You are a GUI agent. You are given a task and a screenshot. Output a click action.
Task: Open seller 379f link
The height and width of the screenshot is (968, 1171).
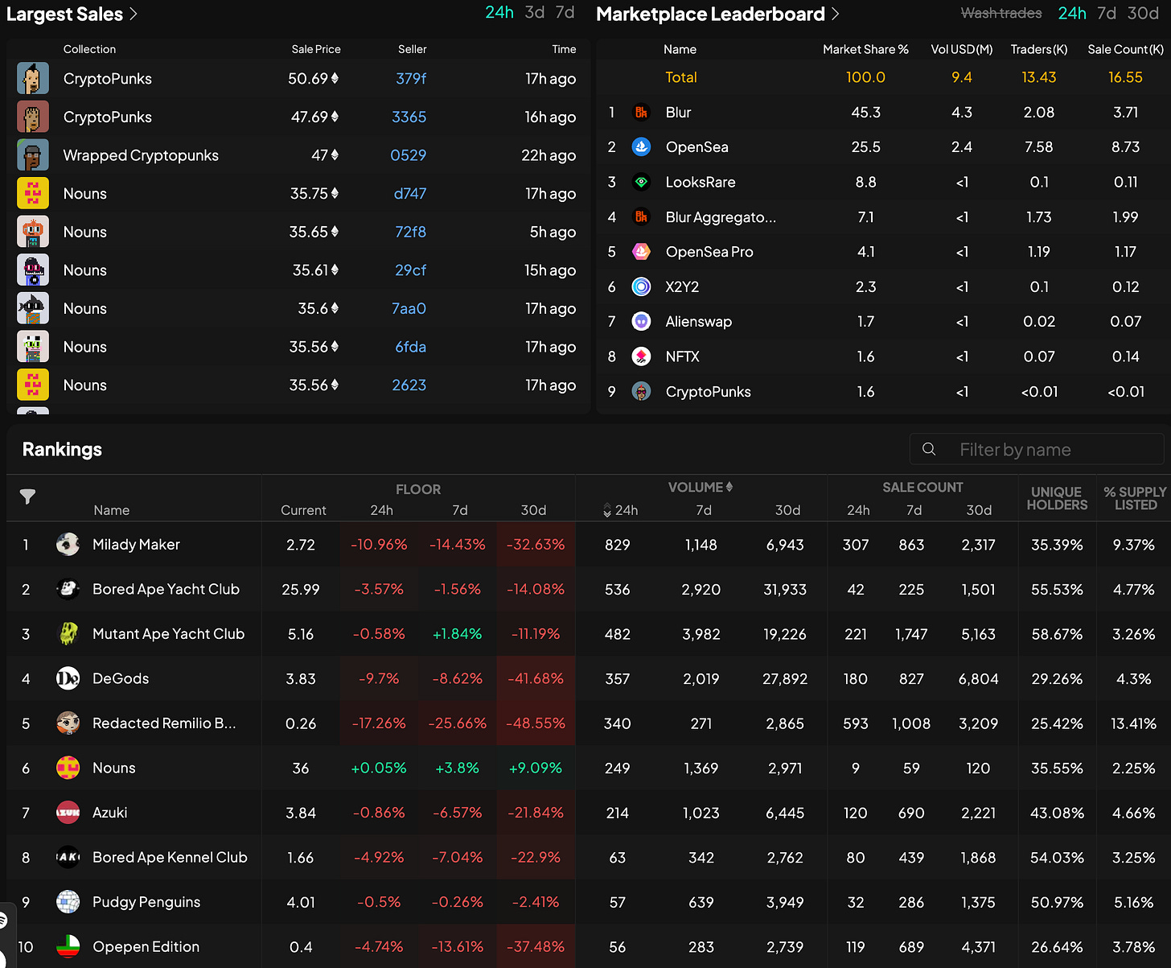click(x=411, y=79)
